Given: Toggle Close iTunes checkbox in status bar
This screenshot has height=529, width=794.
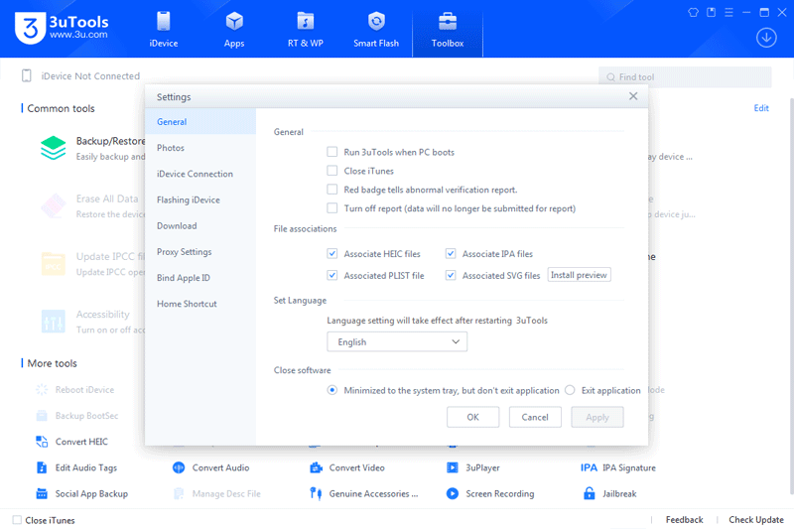Looking at the screenshot, I should 17,520.
